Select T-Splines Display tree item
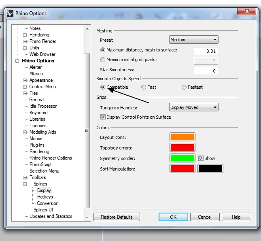Viewport: 261px width, 241px height. (44, 190)
